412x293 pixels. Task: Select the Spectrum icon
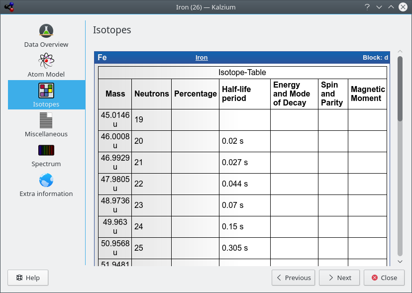click(46, 150)
